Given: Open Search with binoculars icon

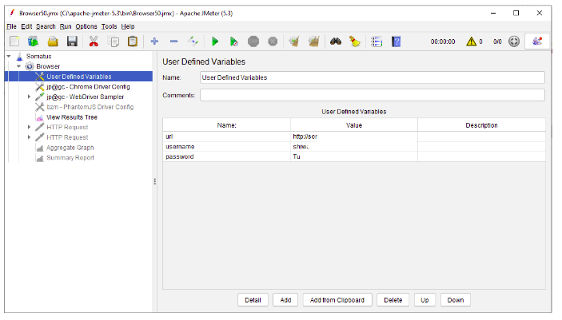Looking at the screenshot, I should pyautogui.click(x=336, y=41).
